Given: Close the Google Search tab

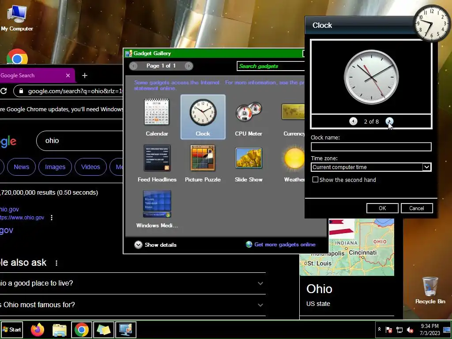Looking at the screenshot, I should [x=68, y=75].
